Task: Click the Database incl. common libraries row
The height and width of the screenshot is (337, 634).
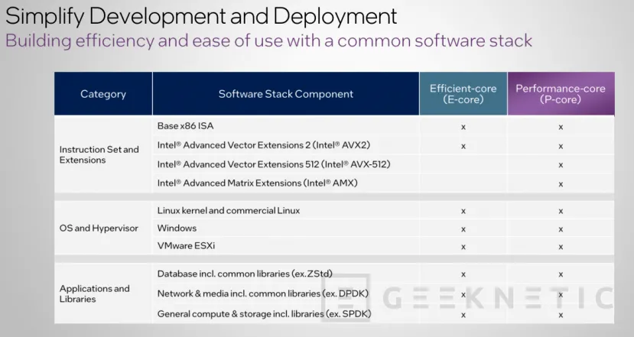Action: pyautogui.click(x=245, y=274)
